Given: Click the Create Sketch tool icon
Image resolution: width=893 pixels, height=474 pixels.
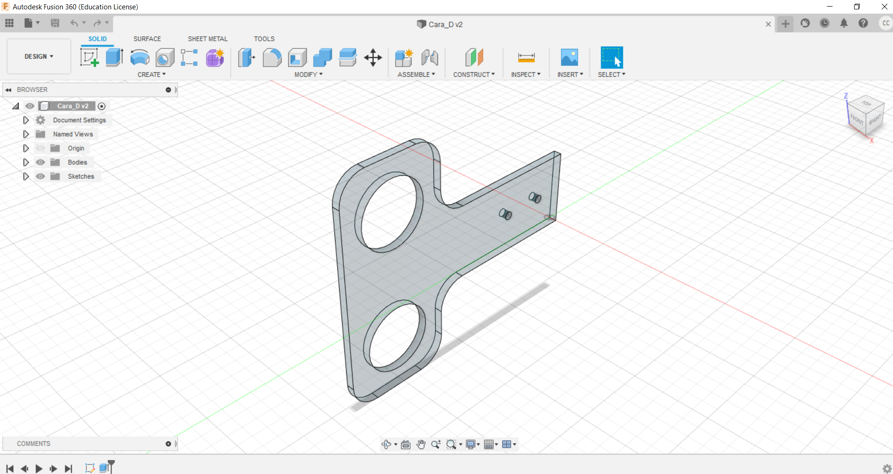Looking at the screenshot, I should [x=89, y=58].
